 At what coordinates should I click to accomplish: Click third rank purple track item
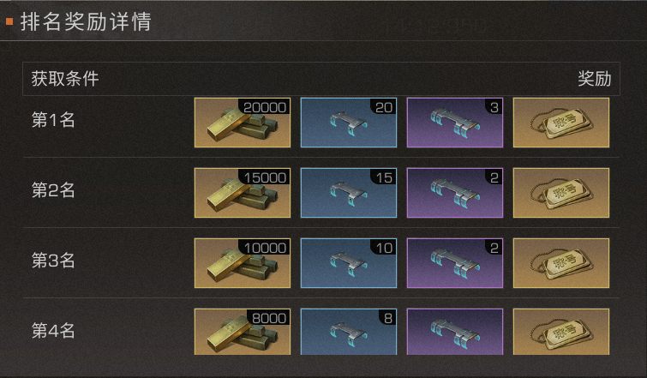coord(455,263)
